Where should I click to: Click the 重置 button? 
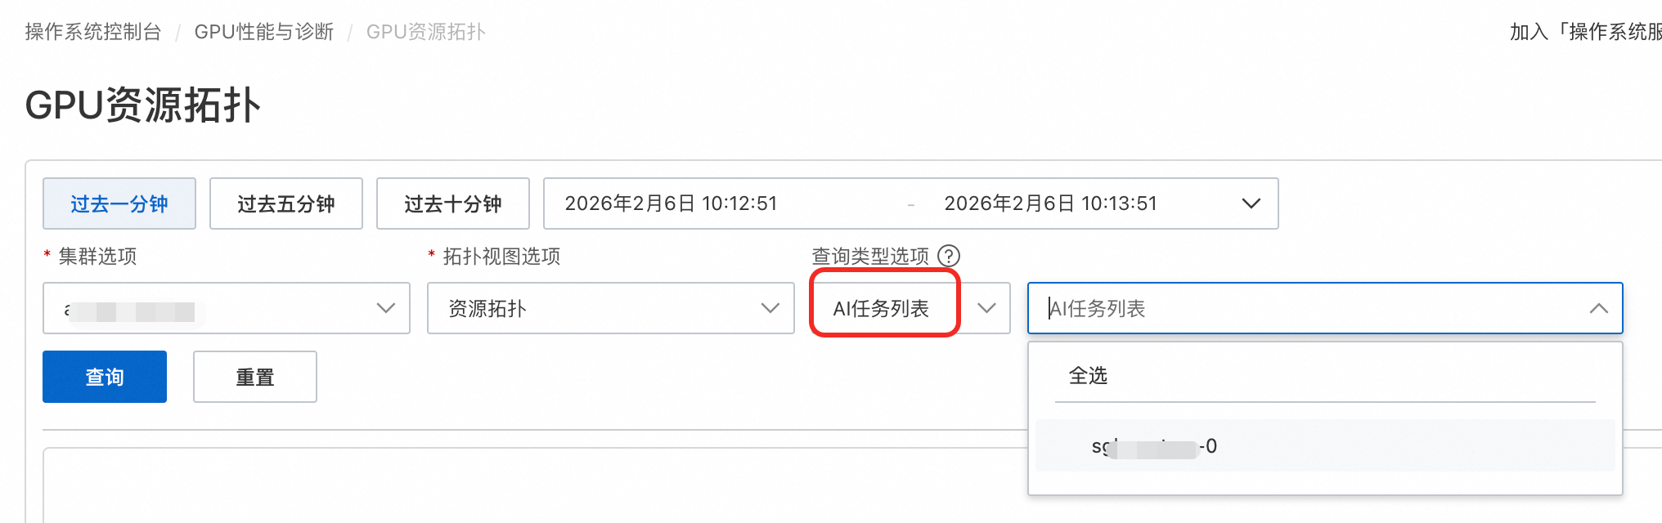point(255,377)
